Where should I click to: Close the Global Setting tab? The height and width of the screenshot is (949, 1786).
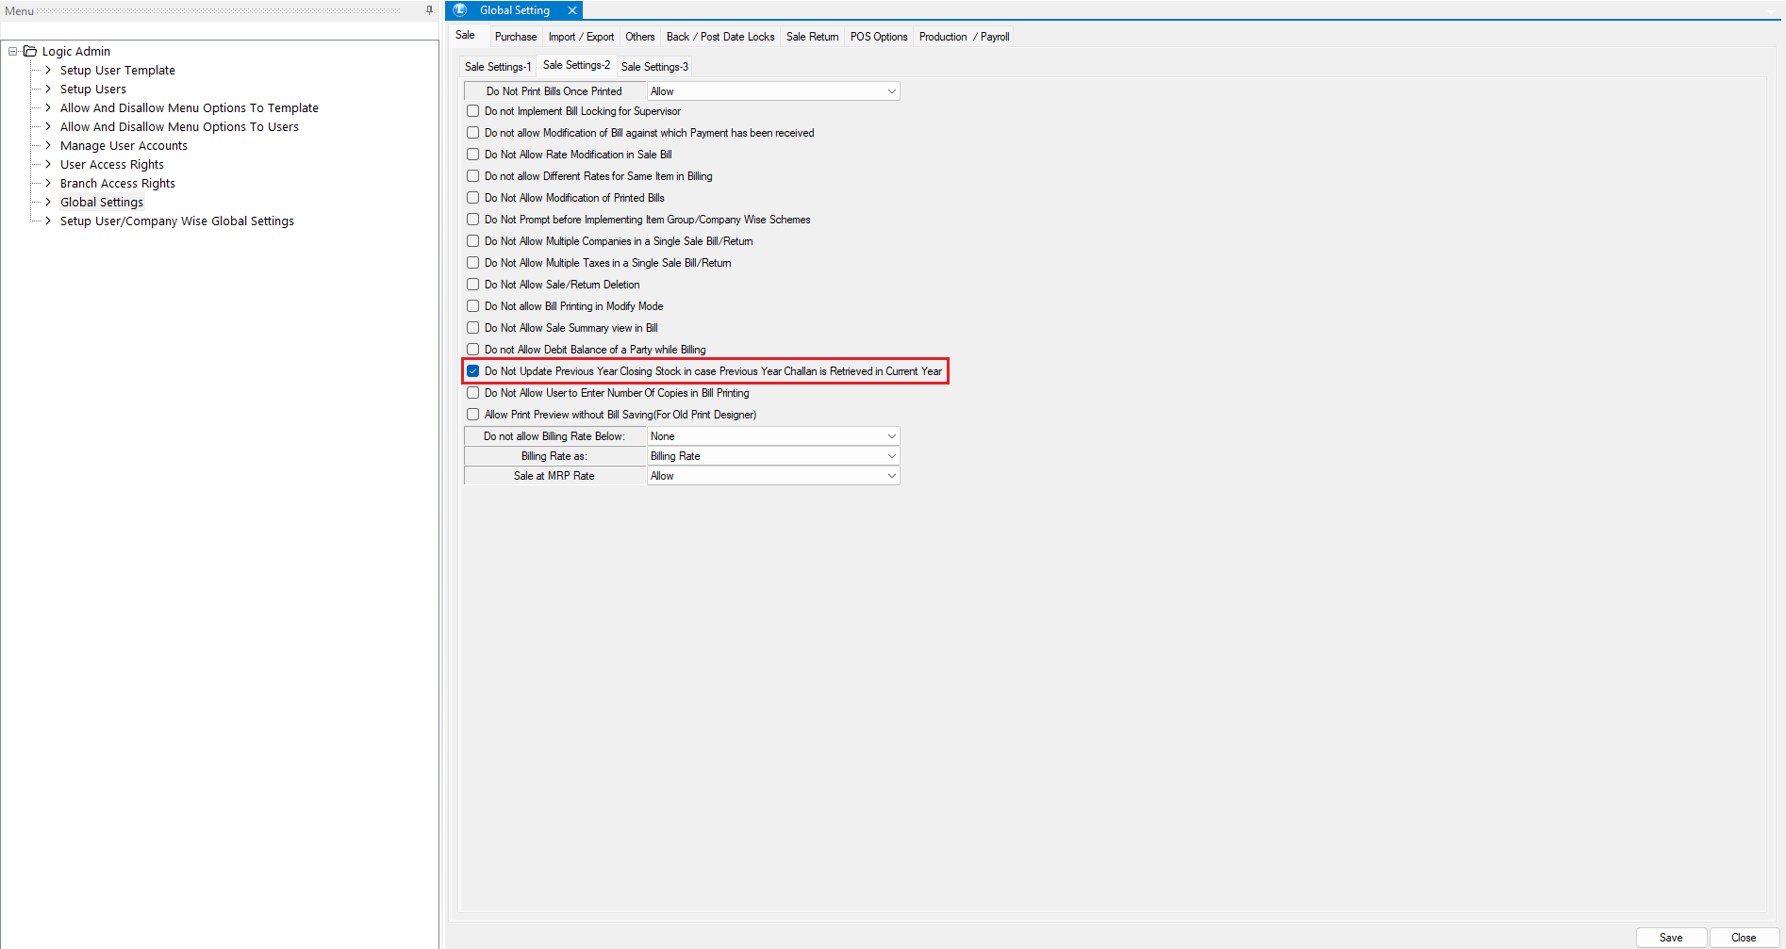tap(571, 10)
